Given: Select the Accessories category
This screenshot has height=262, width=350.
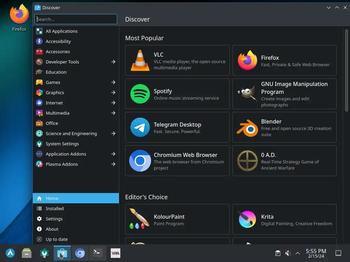Looking at the screenshot, I should (76, 52).
